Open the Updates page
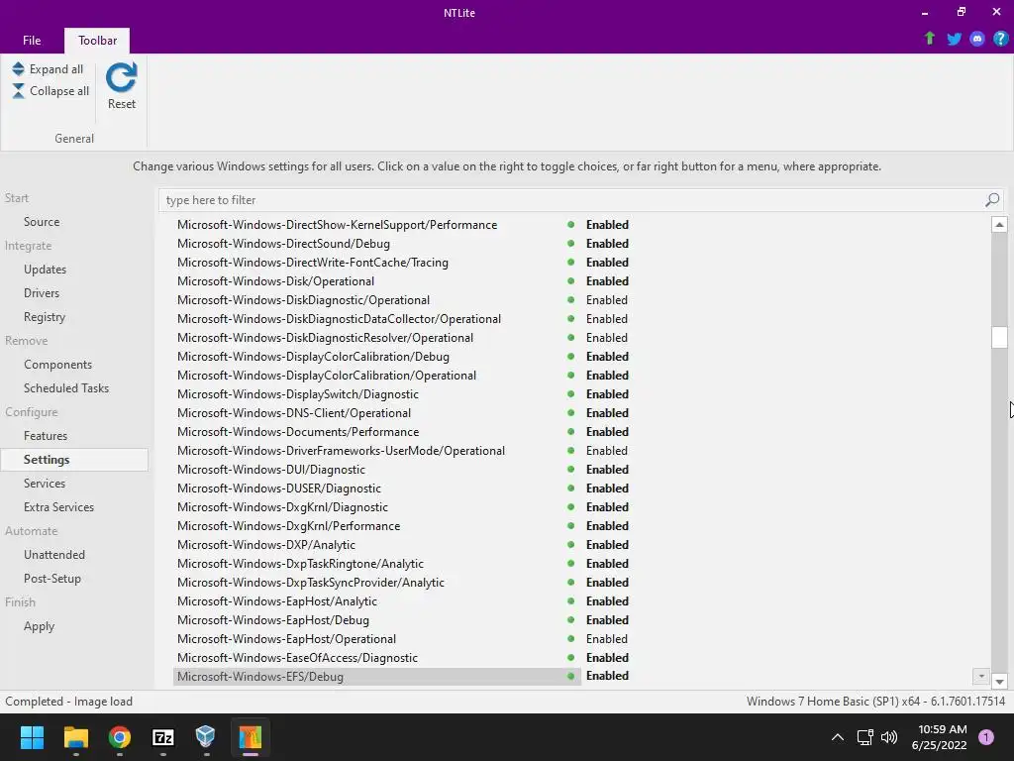The width and height of the screenshot is (1014, 761). coord(45,270)
